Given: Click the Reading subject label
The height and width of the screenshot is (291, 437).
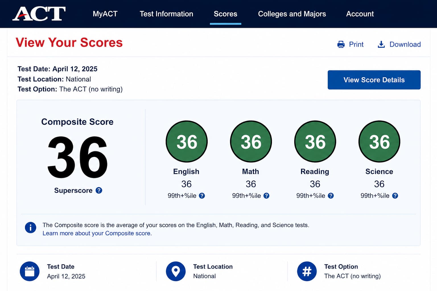Looking at the screenshot, I should click(315, 172).
